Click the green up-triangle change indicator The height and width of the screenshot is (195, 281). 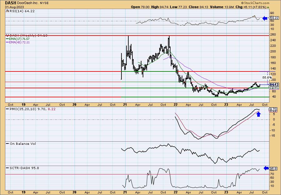268,7
